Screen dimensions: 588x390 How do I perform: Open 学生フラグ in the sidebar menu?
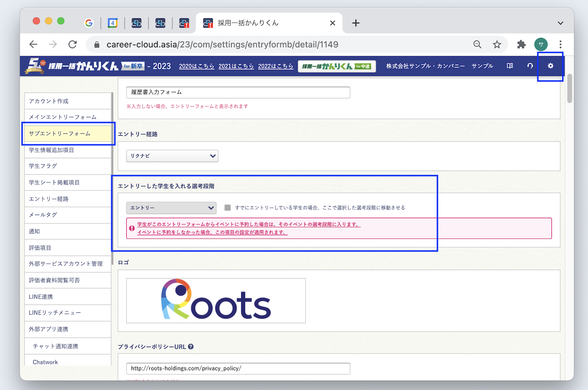pos(43,166)
